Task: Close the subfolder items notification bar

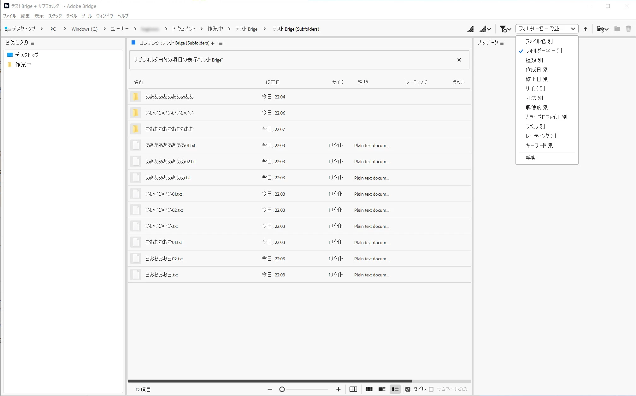Action: click(459, 60)
